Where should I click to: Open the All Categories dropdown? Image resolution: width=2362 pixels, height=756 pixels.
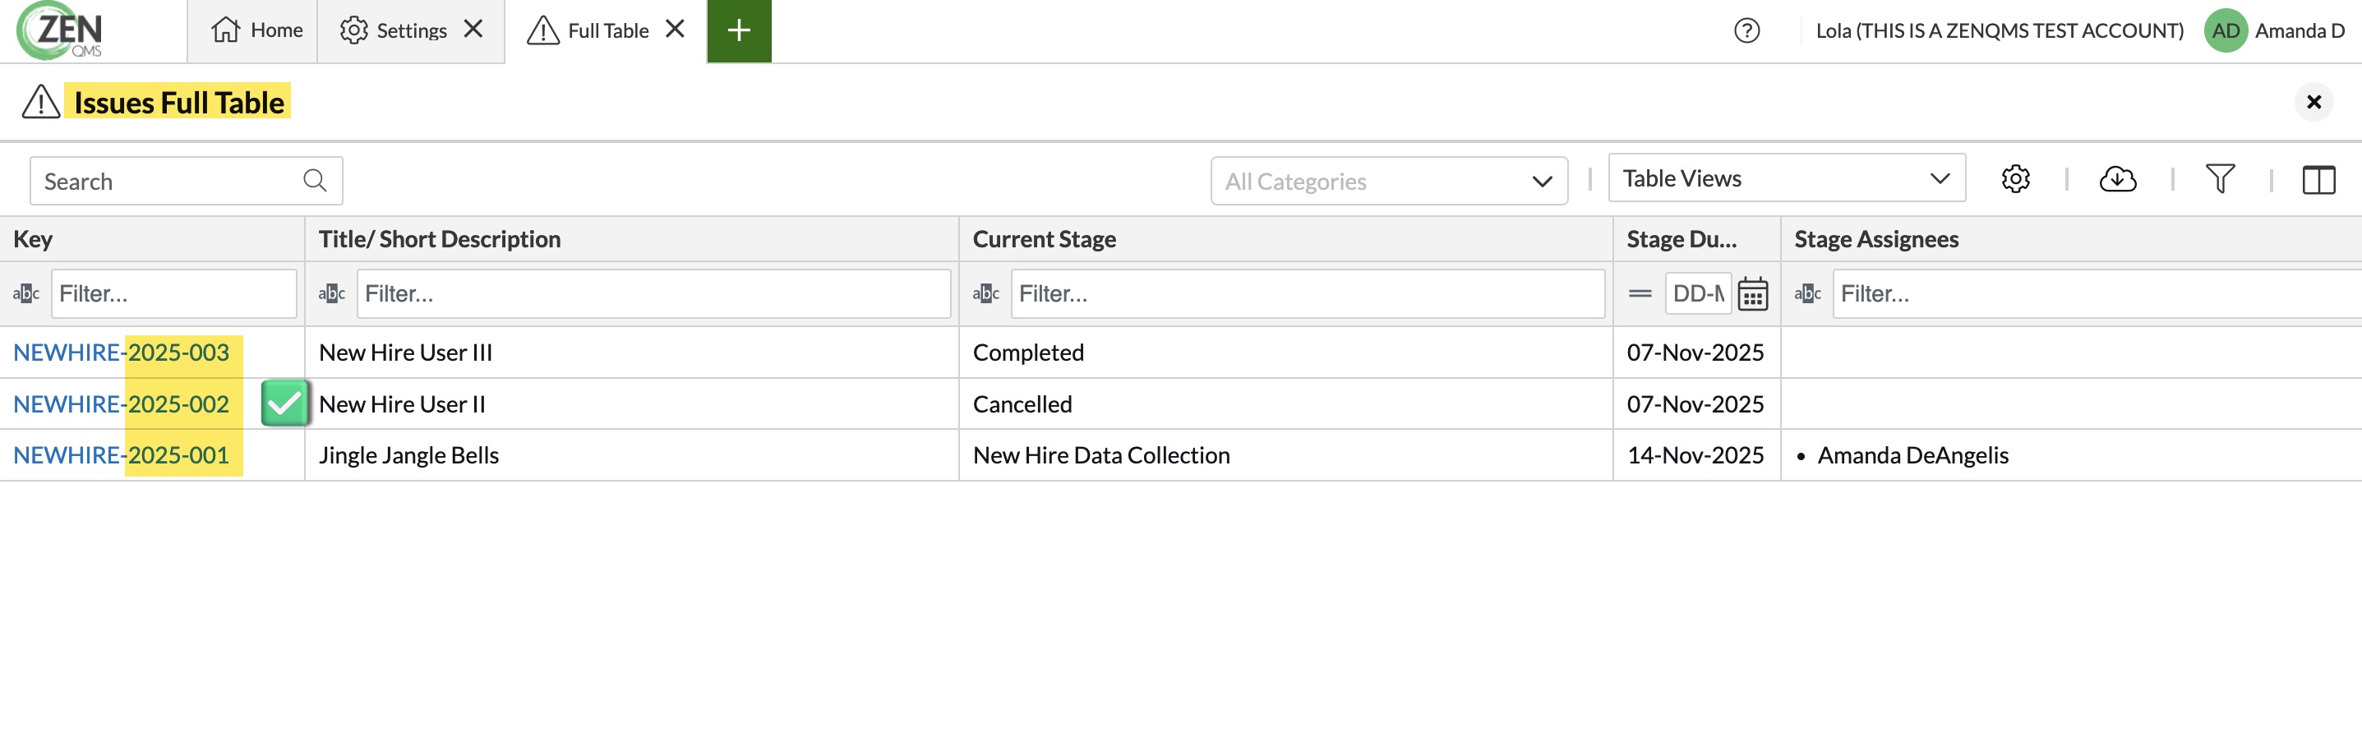(x=1388, y=181)
